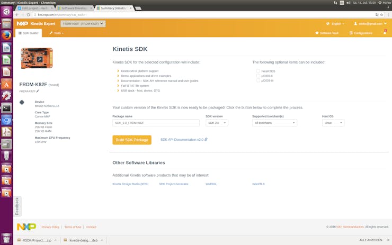The width and height of the screenshot is (392, 245).
Task: Expand options for kinetis-desig deb download
Action: 102,240
